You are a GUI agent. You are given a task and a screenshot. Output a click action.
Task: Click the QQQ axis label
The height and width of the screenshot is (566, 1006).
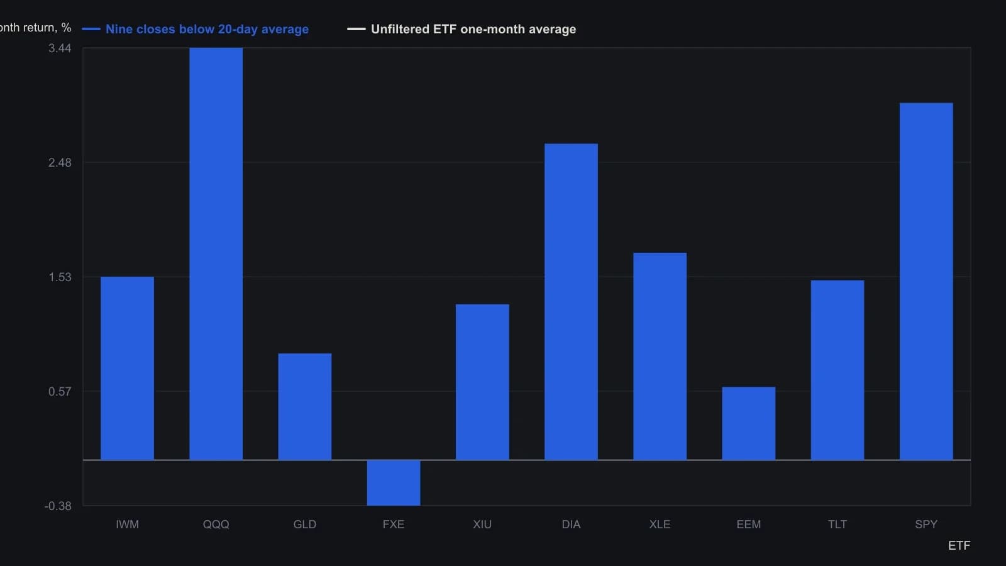point(216,524)
